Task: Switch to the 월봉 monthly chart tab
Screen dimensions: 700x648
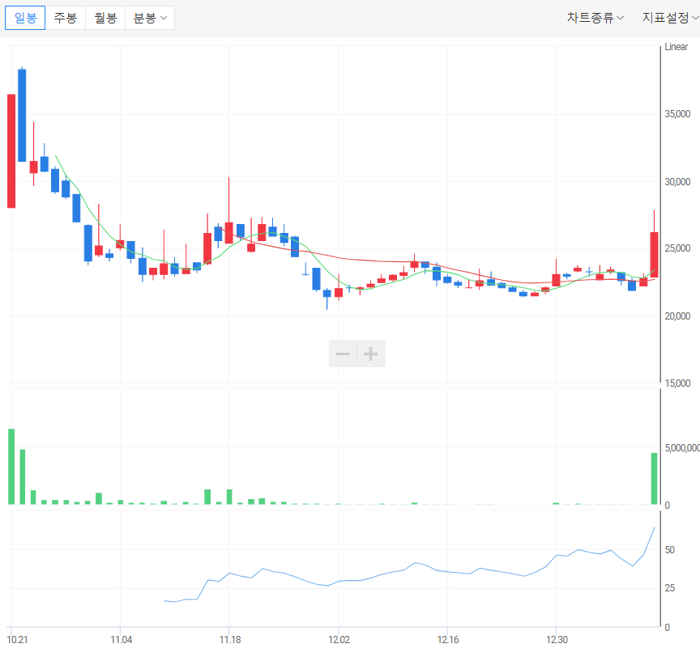Action: (105, 18)
